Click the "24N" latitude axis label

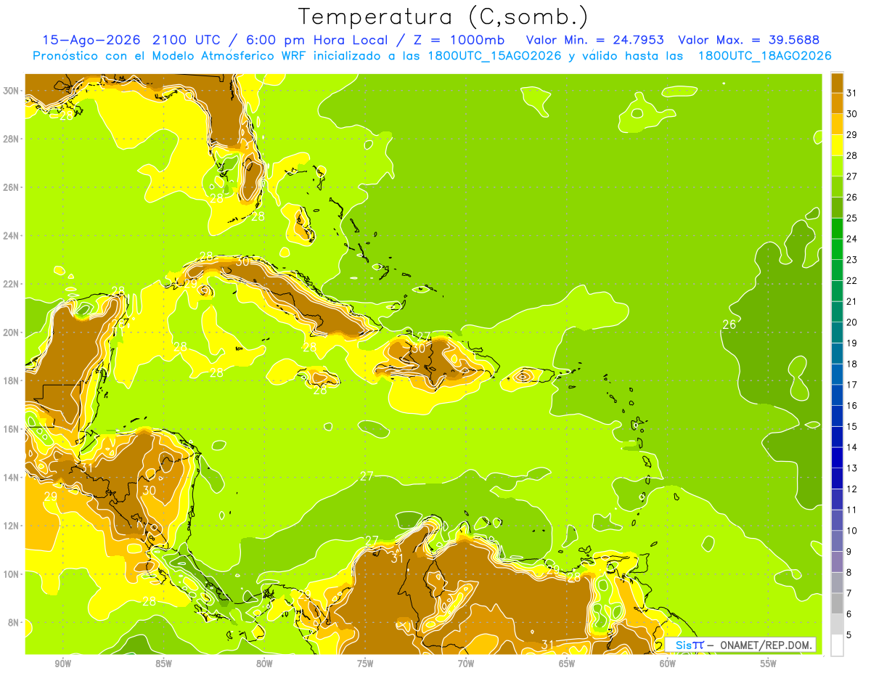click(x=12, y=235)
